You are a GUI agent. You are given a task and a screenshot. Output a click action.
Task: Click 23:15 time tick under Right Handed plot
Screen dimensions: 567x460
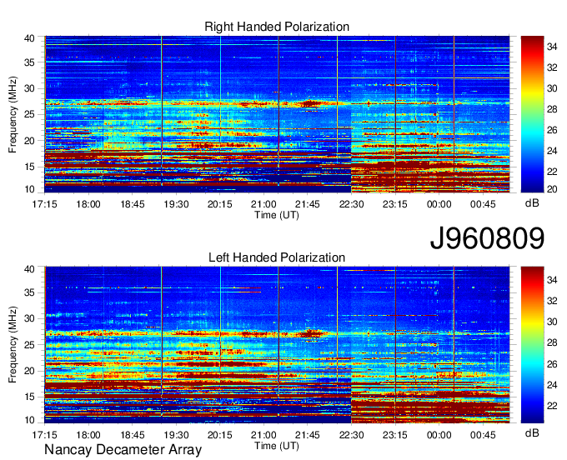coord(395,204)
